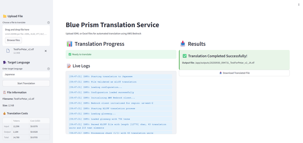Click the uploaded file document icon

coord(8,51)
